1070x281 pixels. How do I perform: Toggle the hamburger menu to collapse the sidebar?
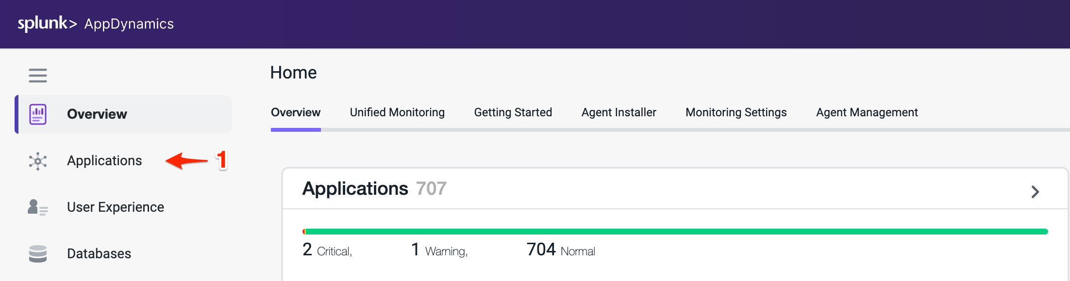click(37, 76)
